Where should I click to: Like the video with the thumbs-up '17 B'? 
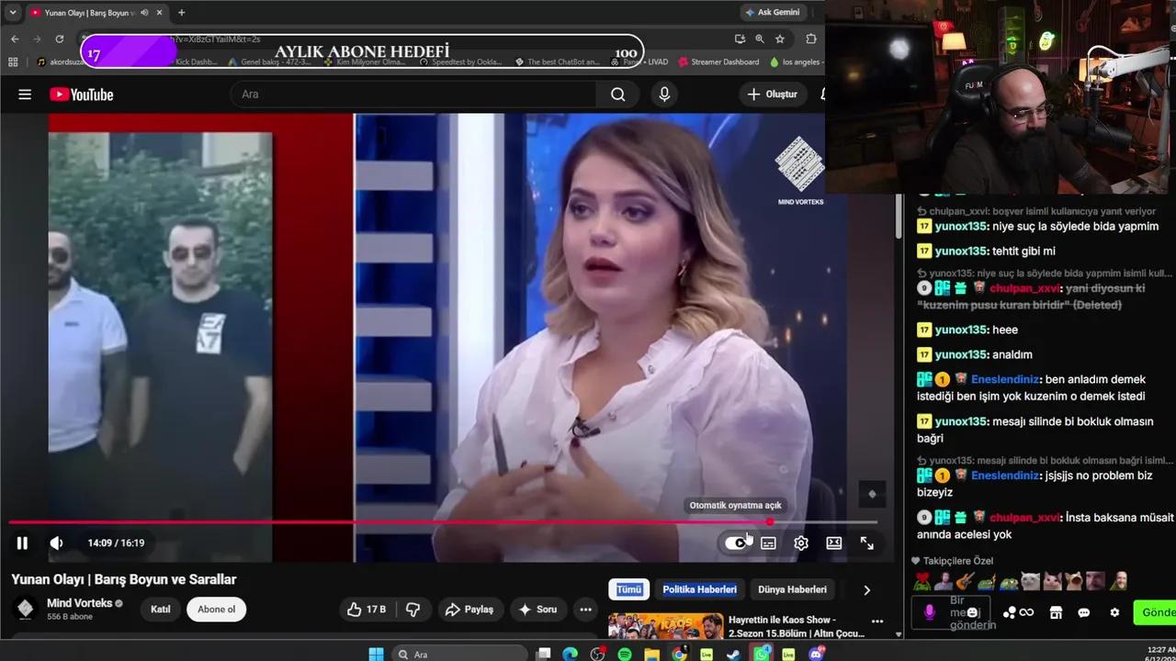point(367,610)
